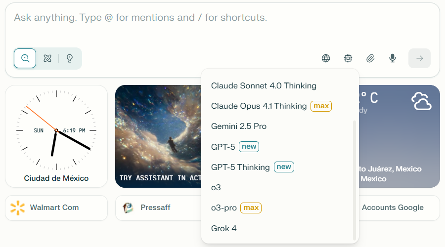Pick the o3-pro max model
The height and width of the screenshot is (247, 445).
coord(224,208)
